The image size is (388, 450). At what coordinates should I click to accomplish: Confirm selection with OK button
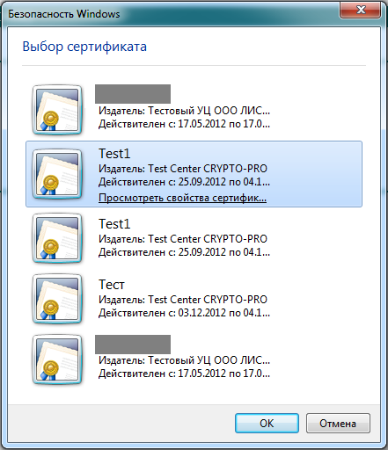click(x=267, y=423)
